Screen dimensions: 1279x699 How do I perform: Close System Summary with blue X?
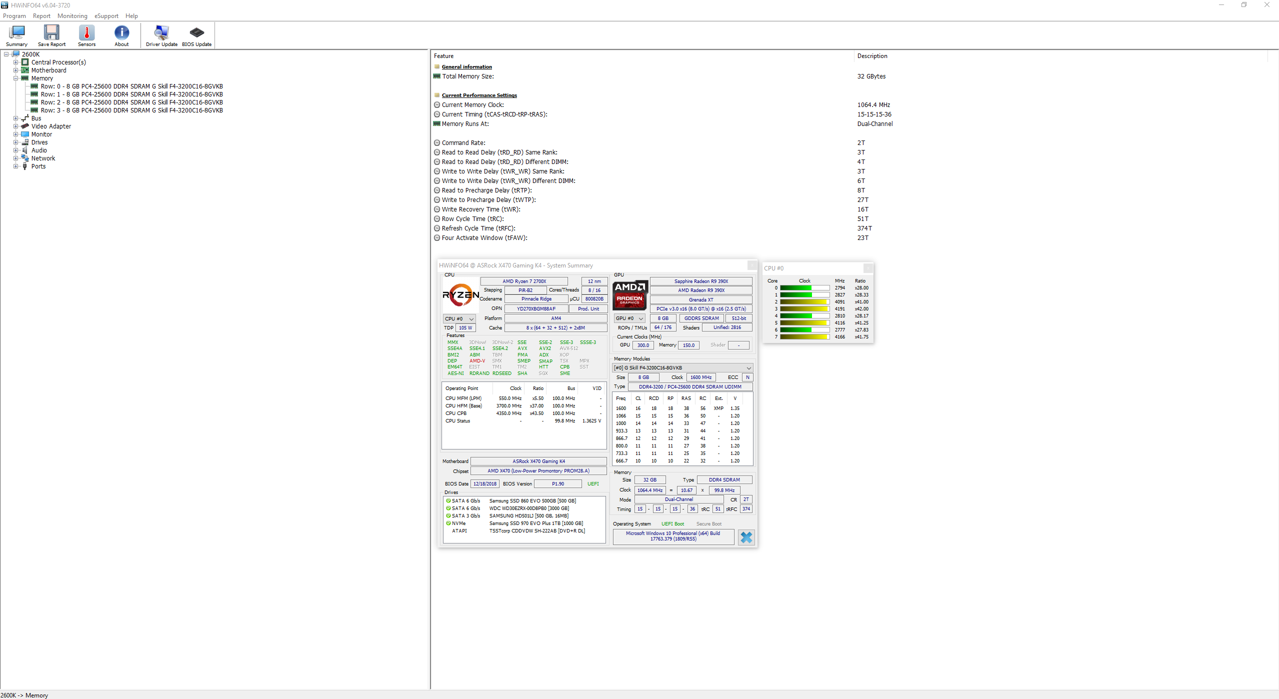746,537
